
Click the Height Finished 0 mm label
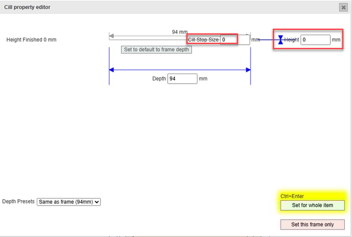pyautogui.click(x=31, y=40)
